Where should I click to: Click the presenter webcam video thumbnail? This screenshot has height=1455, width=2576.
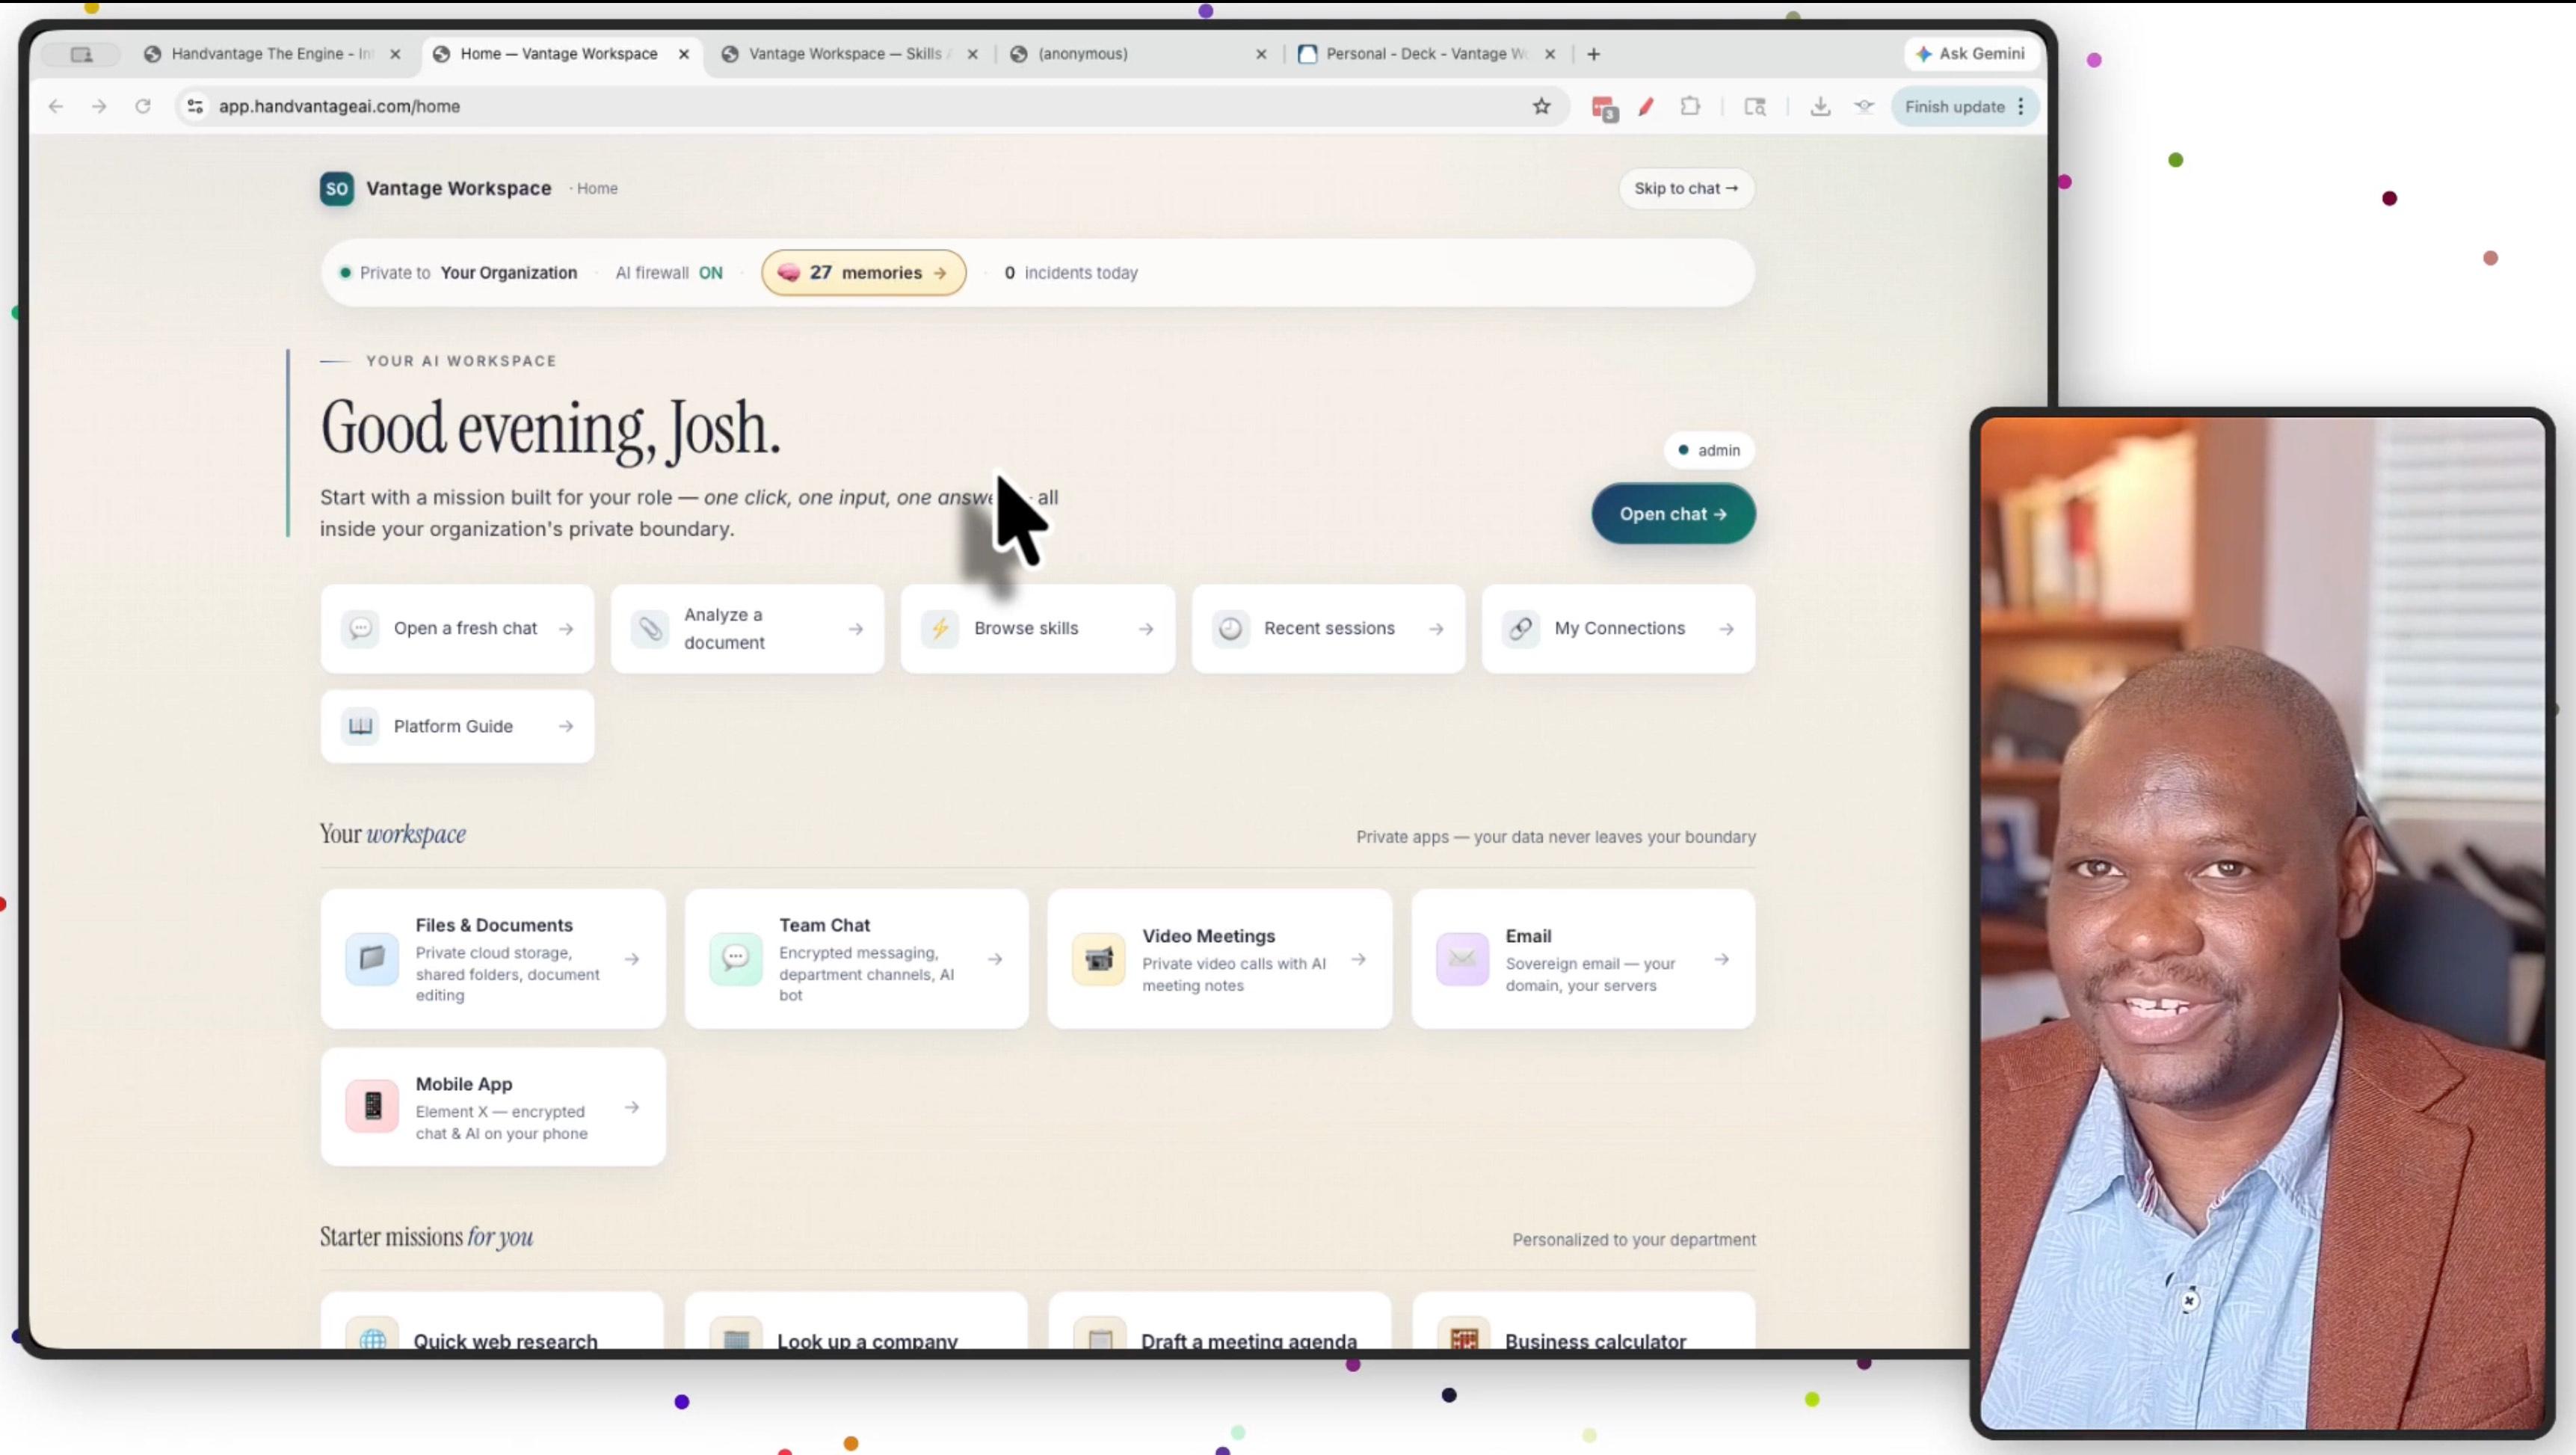(2262, 922)
